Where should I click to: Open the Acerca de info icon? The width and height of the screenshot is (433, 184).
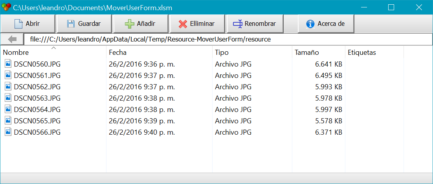310,23
